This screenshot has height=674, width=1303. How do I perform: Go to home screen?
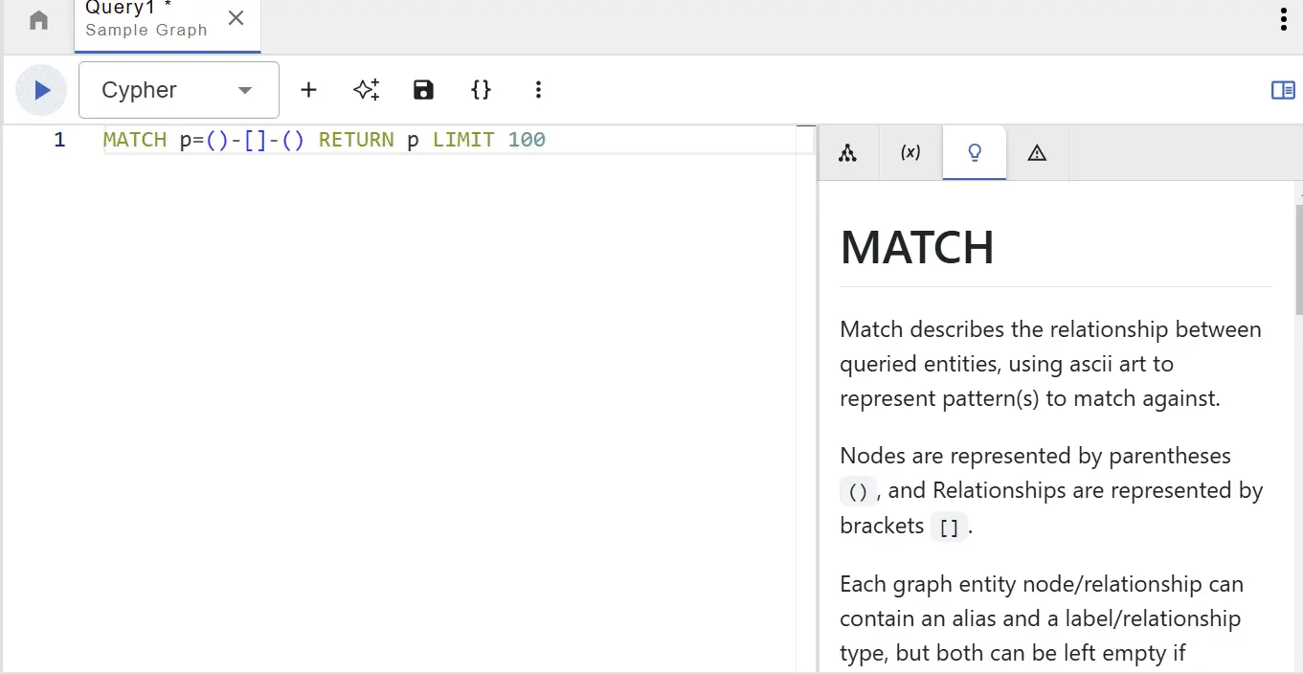tap(37, 19)
